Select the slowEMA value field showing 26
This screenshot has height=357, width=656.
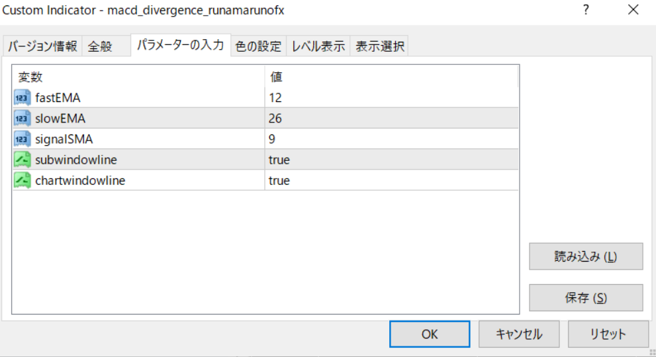[x=391, y=119]
